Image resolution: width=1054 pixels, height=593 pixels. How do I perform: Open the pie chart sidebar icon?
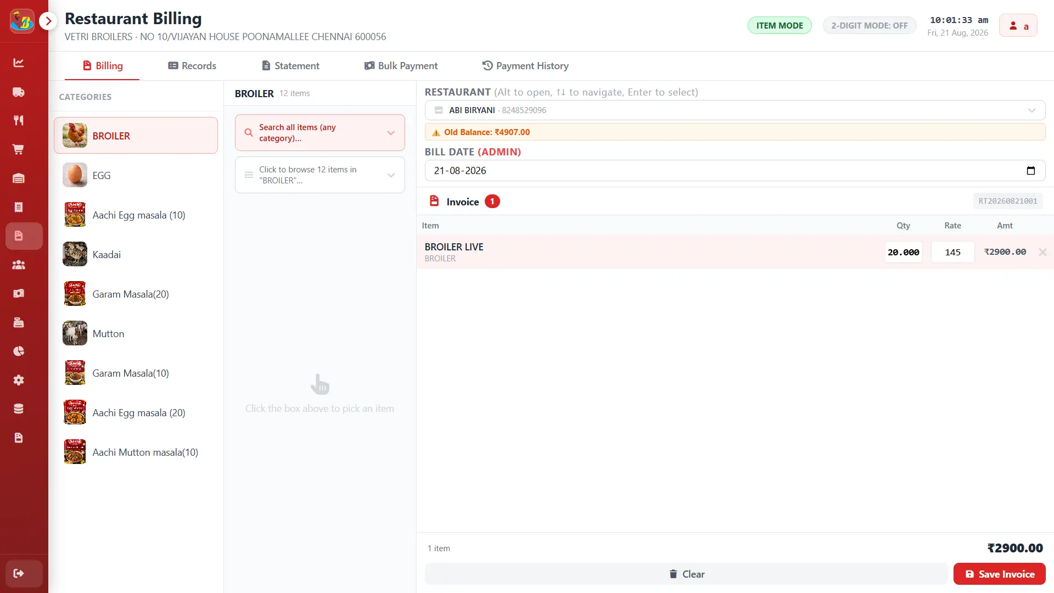[19, 351]
